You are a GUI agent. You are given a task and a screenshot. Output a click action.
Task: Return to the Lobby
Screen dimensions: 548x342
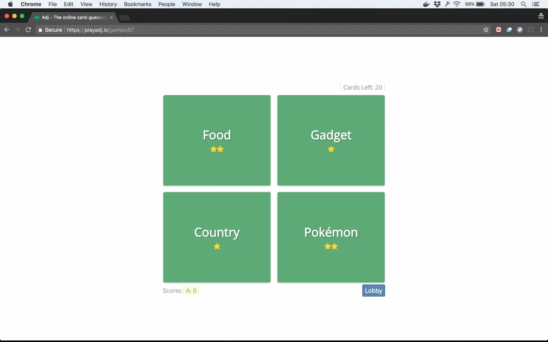[374, 291]
